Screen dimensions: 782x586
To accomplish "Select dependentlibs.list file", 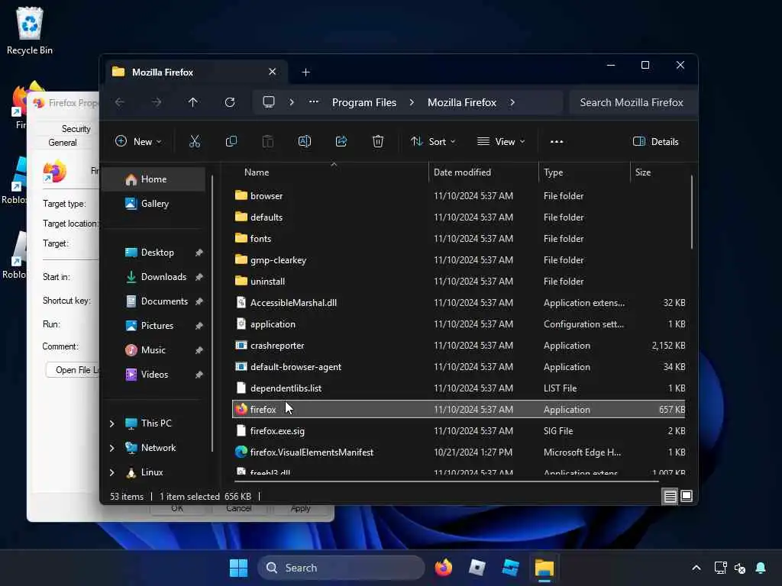I will point(458,388).
